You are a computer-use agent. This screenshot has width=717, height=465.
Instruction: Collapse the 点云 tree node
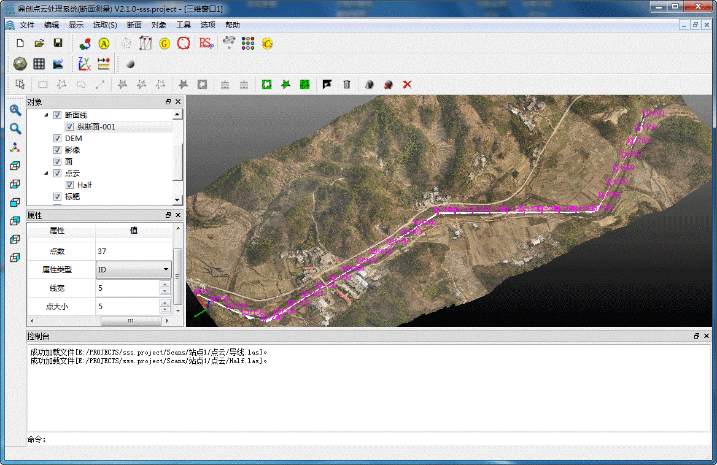pyautogui.click(x=47, y=174)
